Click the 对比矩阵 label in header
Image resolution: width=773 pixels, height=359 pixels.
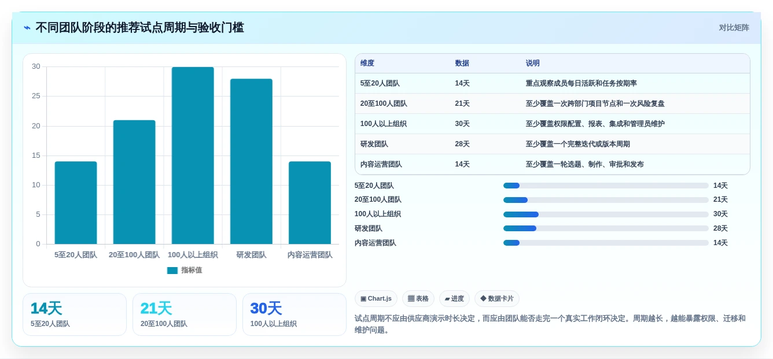pos(734,28)
